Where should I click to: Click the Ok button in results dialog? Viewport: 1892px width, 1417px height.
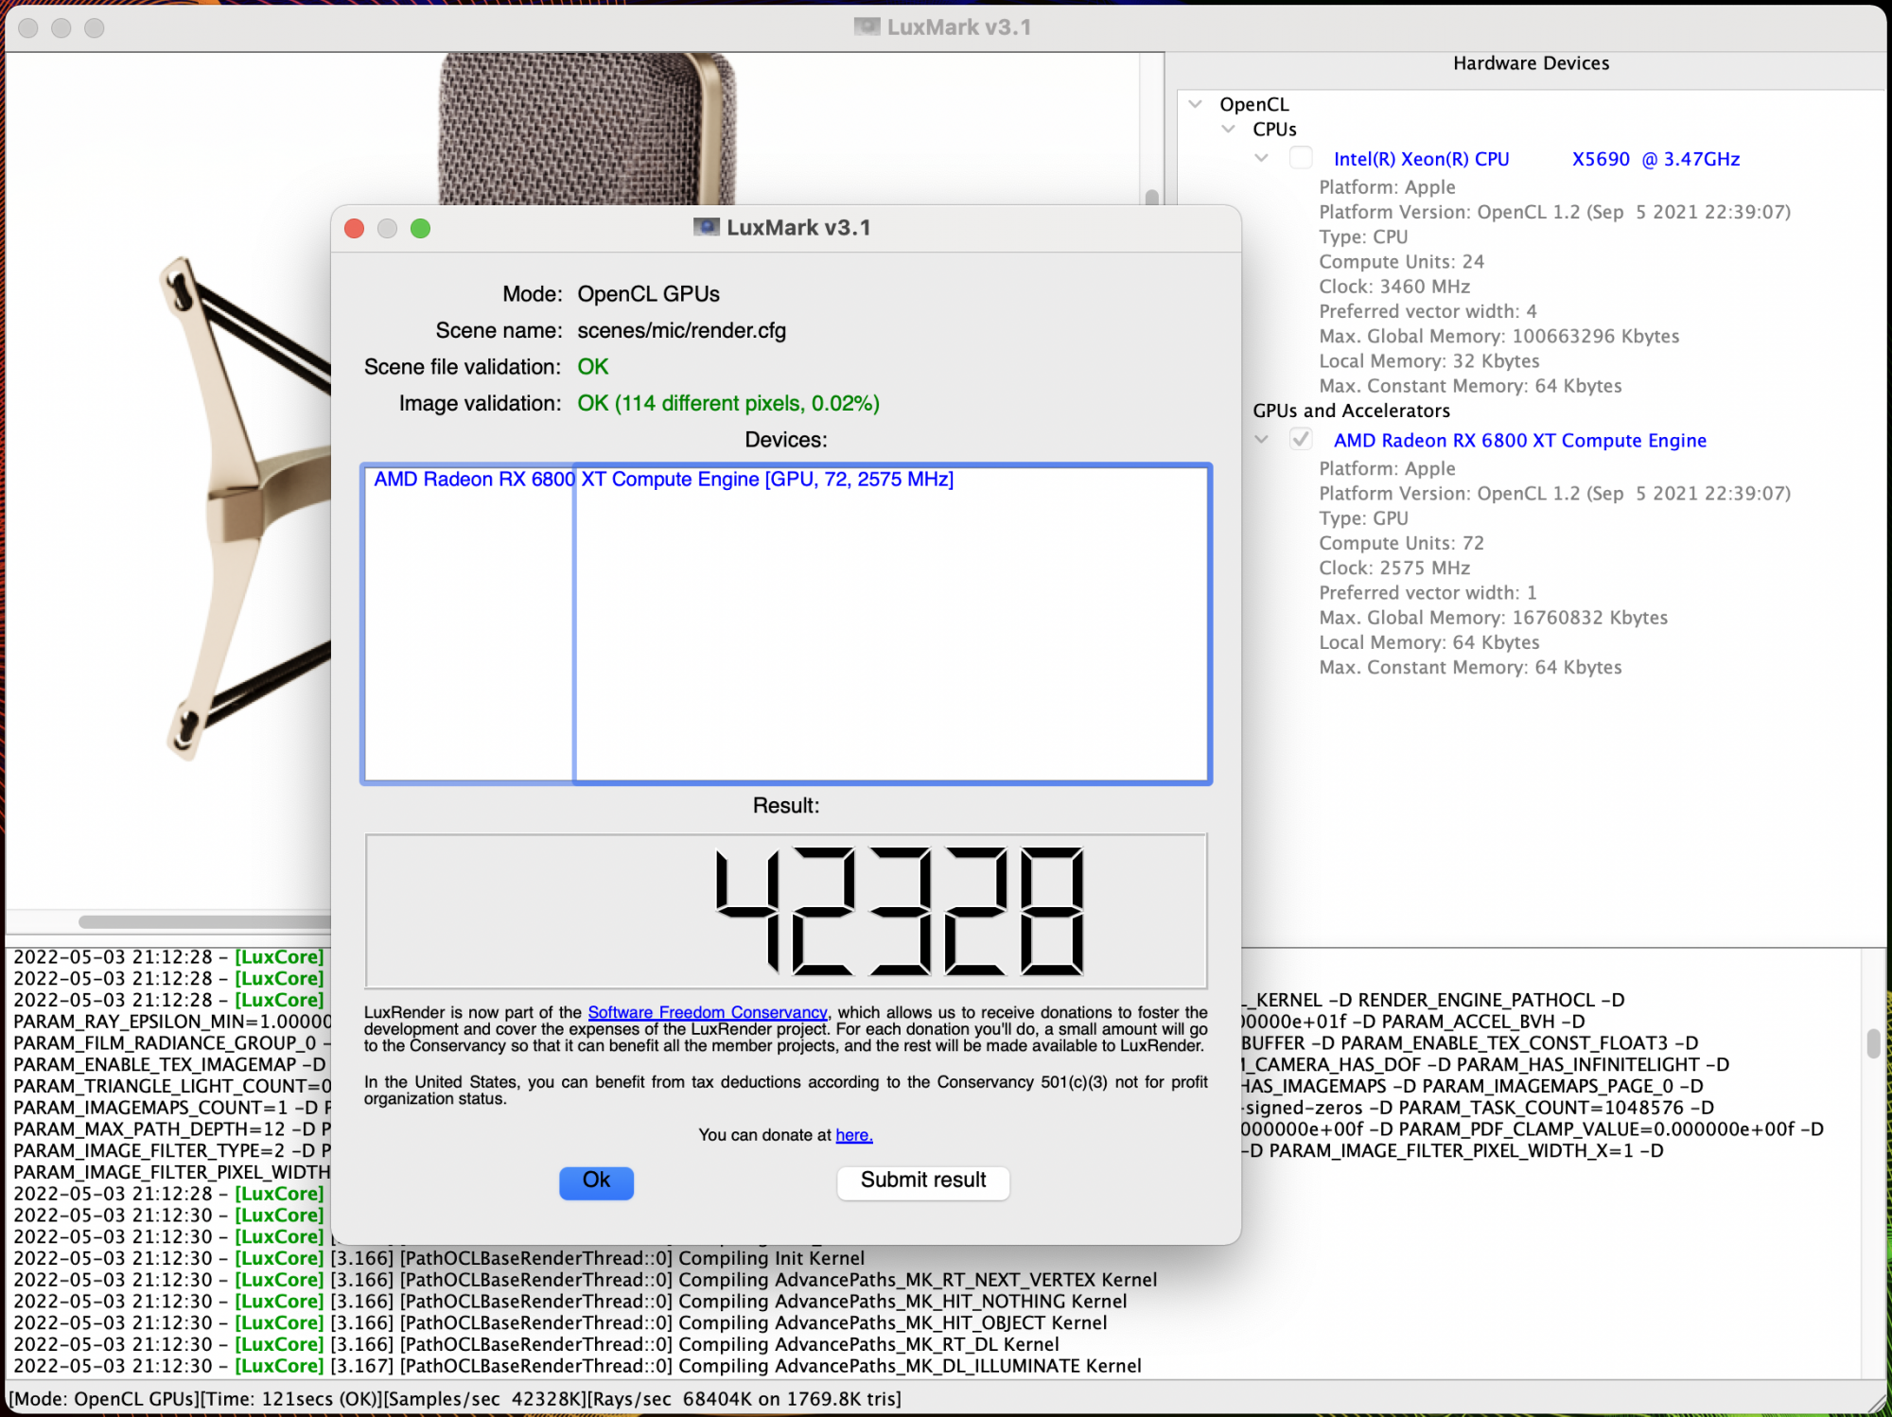click(x=596, y=1181)
